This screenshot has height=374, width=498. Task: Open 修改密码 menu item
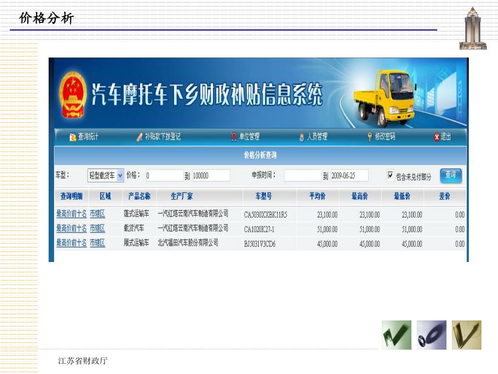[385, 137]
